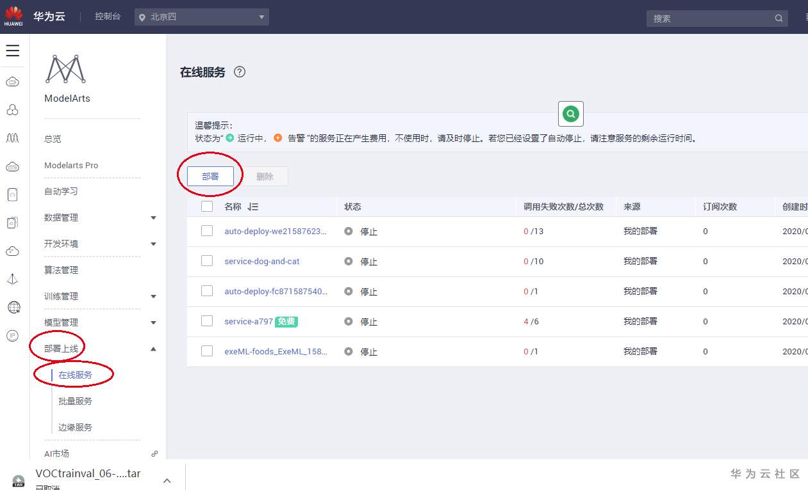The image size is (808, 490).
Task: Check the box for auto-deploy-fc871587540
Action: (x=207, y=291)
